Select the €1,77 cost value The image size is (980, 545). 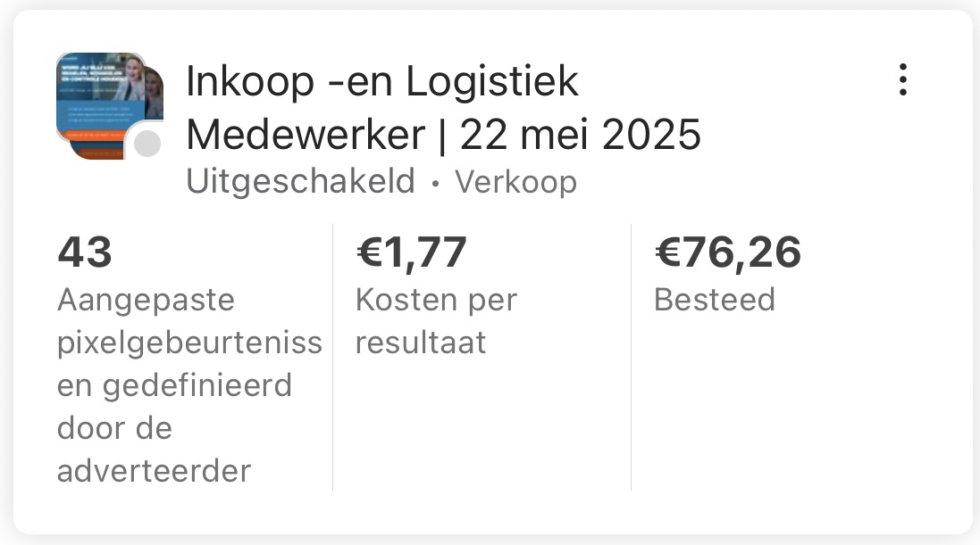pos(411,252)
